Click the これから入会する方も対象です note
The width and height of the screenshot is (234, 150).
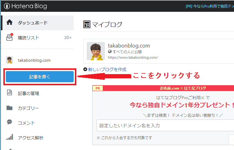(125, 138)
